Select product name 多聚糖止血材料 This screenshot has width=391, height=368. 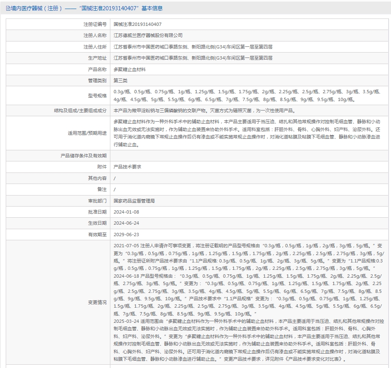(x=130, y=69)
